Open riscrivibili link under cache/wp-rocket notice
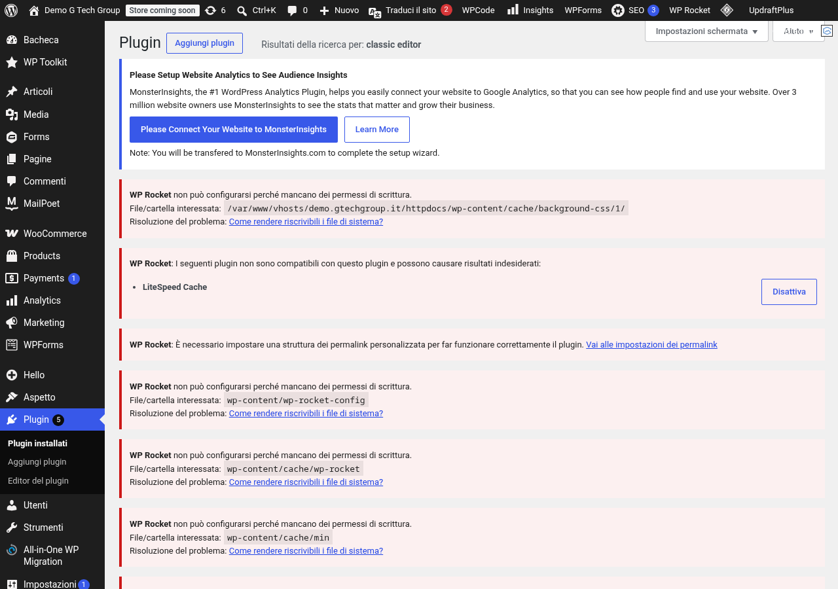 point(306,482)
